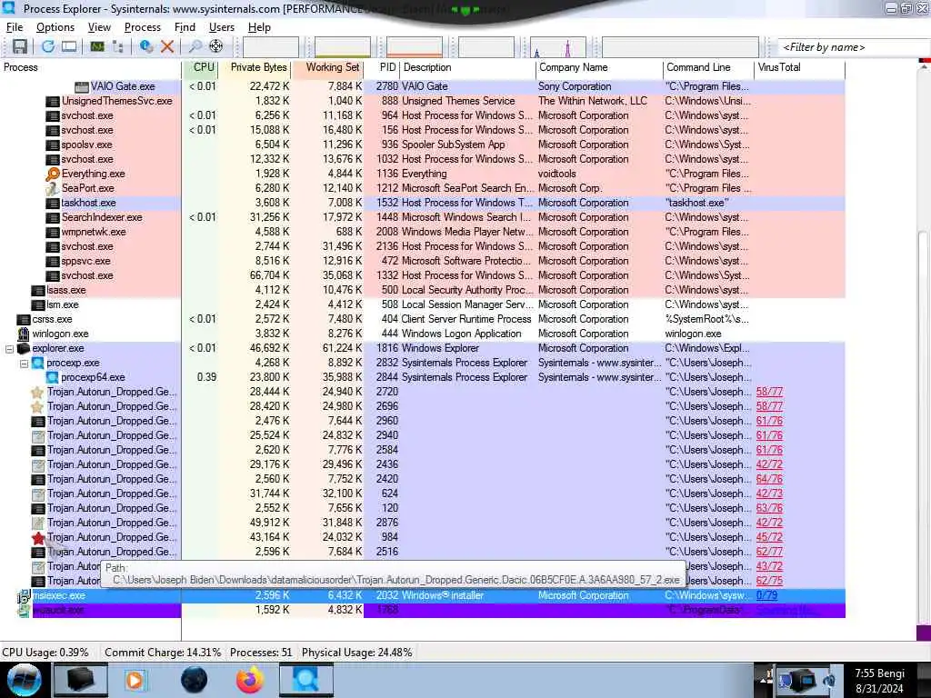Open the media player taskbar icon

135,680
